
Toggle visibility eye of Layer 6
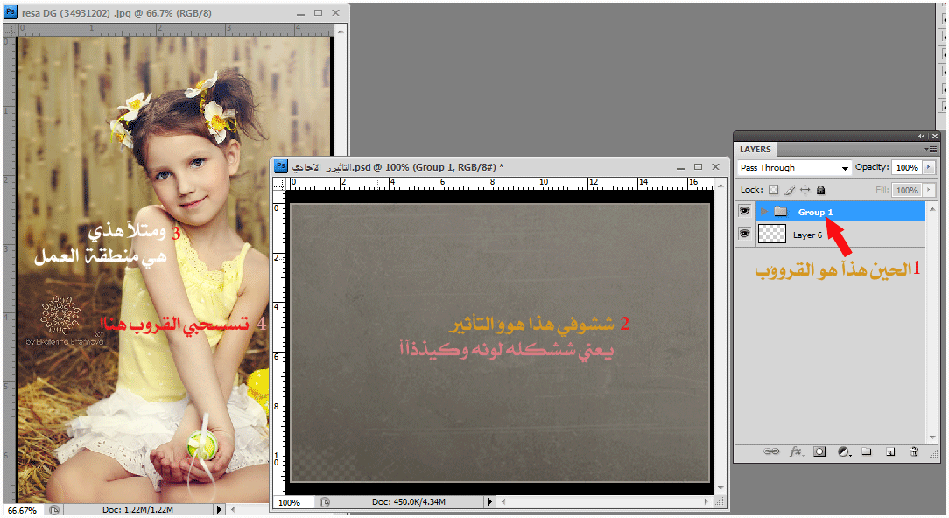745,234
